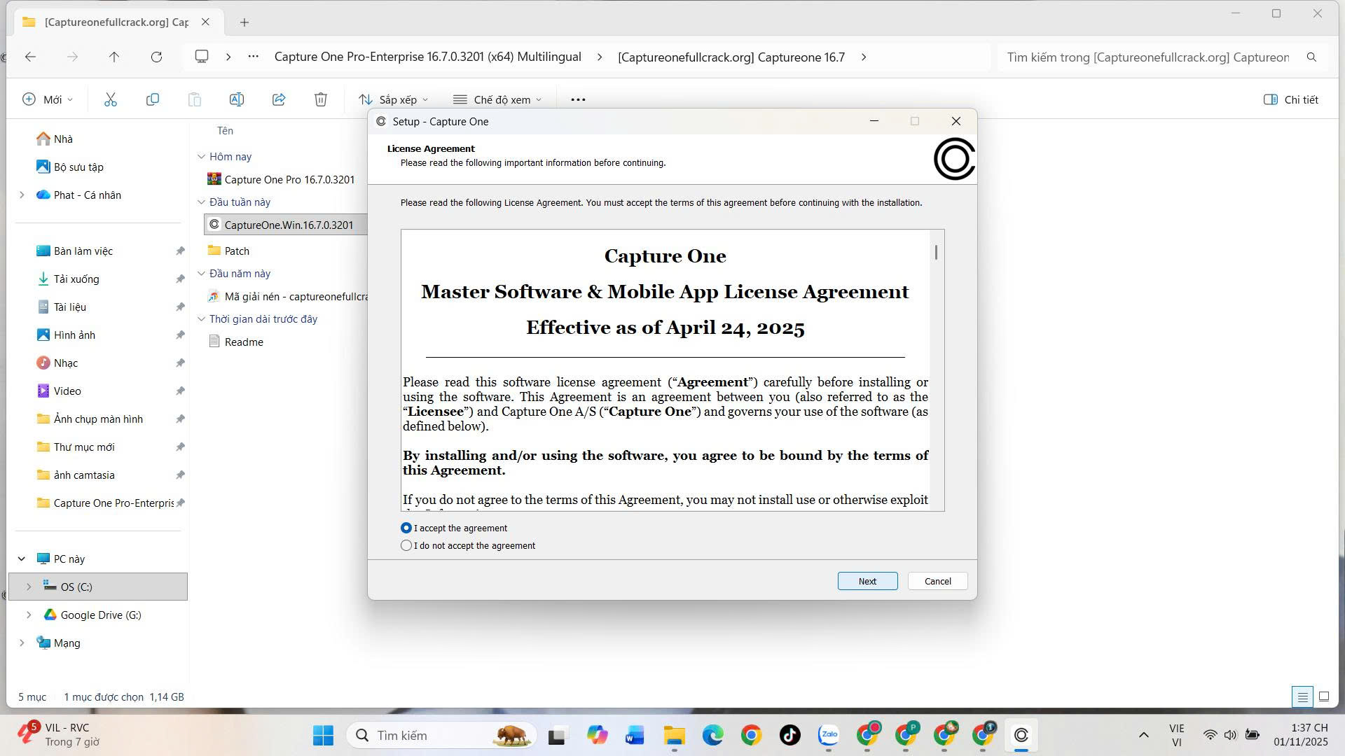The width and height of the screenshot is (1345, 756).
Task: Cancel the Capture One setup
Action: pyautogui.click(x=937, y=581)
